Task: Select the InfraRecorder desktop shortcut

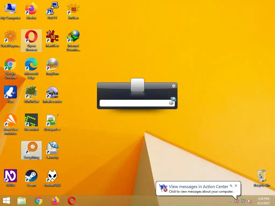Action: click(x=52, y=95)
